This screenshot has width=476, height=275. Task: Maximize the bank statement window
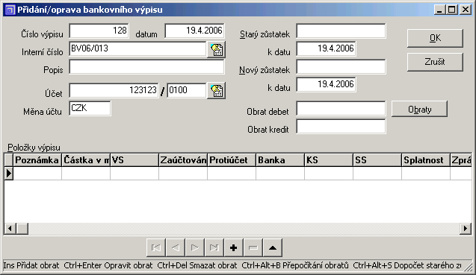(451, 10)
